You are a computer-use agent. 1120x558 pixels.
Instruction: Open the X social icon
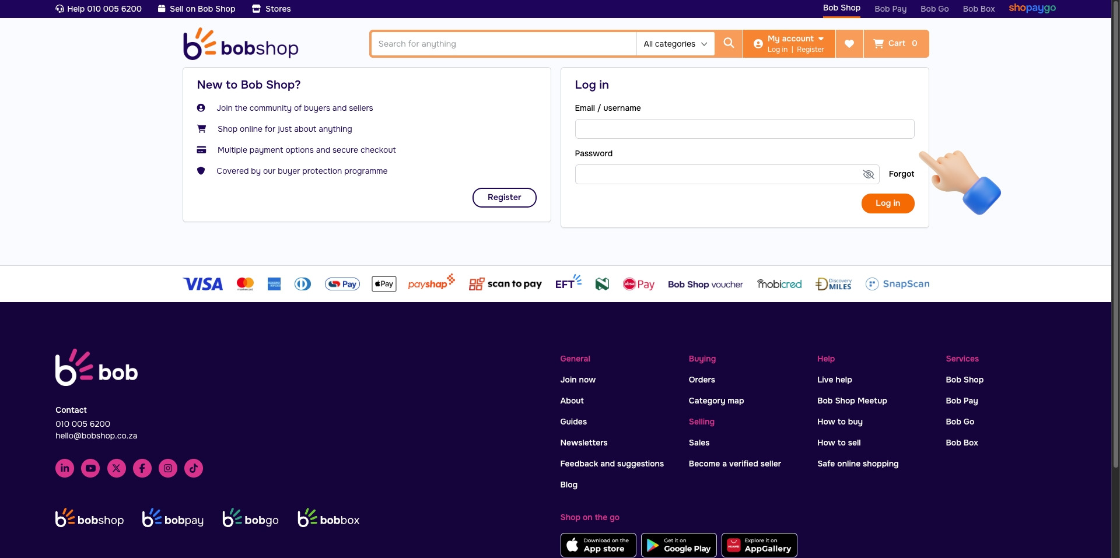(x=117, y=468)
